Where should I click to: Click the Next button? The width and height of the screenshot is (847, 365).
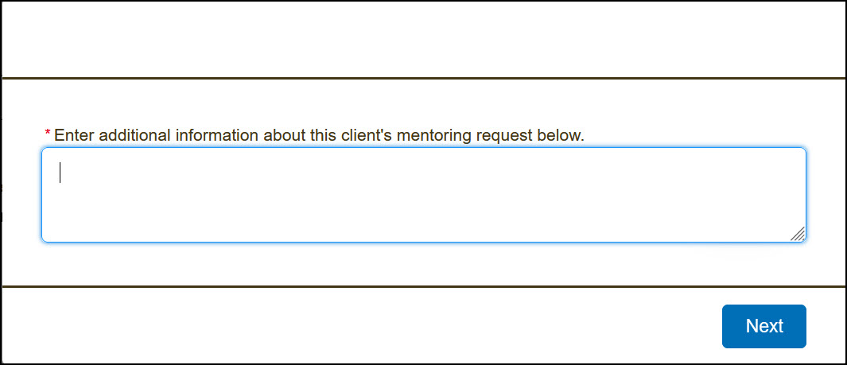click(x=763, y=326)
